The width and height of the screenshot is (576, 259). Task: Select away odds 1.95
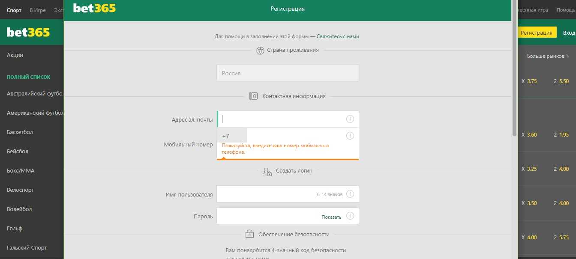click(x=564, y=134)
